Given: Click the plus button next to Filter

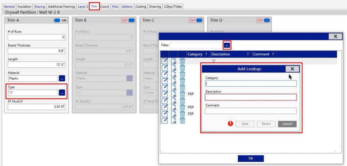Looking at the screenshot, I should [227, 45].
